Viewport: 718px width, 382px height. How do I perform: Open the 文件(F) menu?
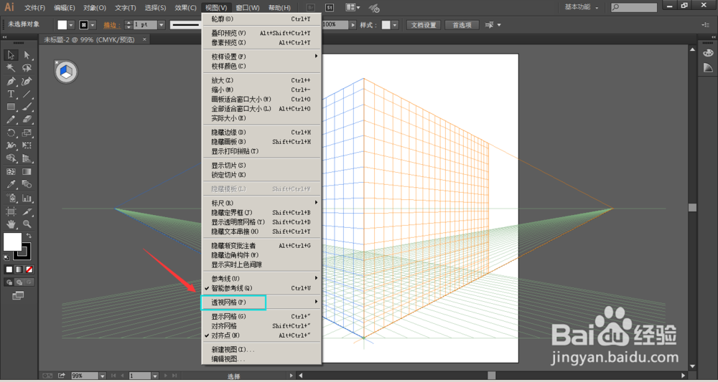(x=34, y=8)
